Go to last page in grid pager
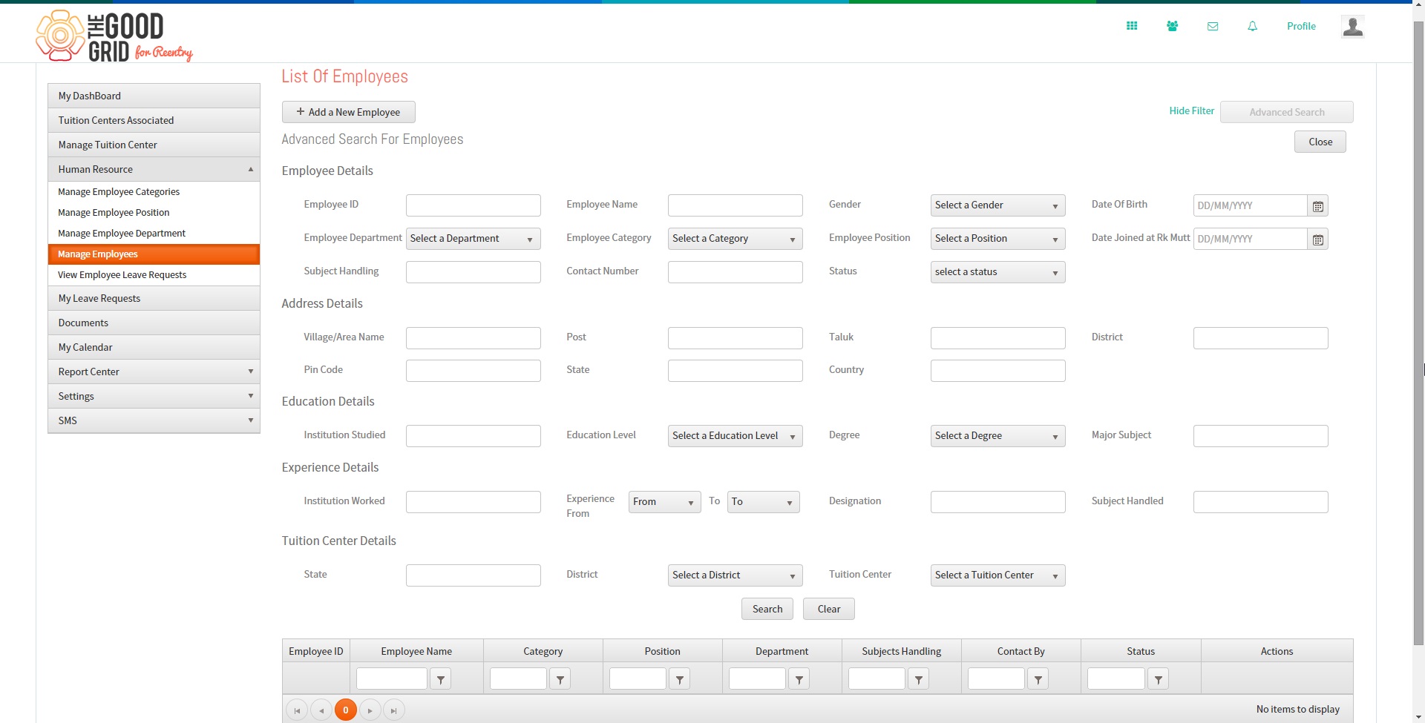Image resolution: width=1425 pixels, height=723 pixels. (394, 710)
